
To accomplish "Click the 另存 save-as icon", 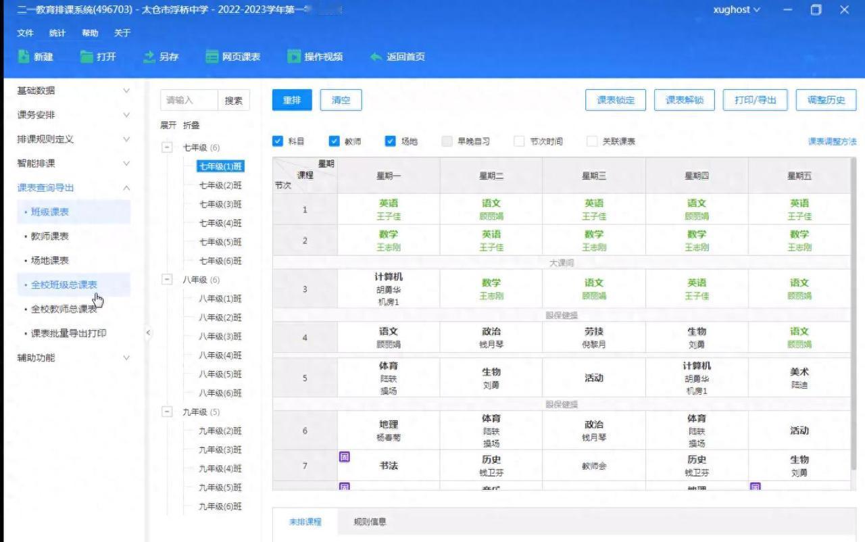I will click(x=149, y=57).
